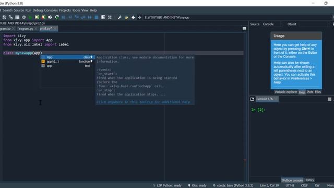Click the Run current cell icon

pos(37,17)
